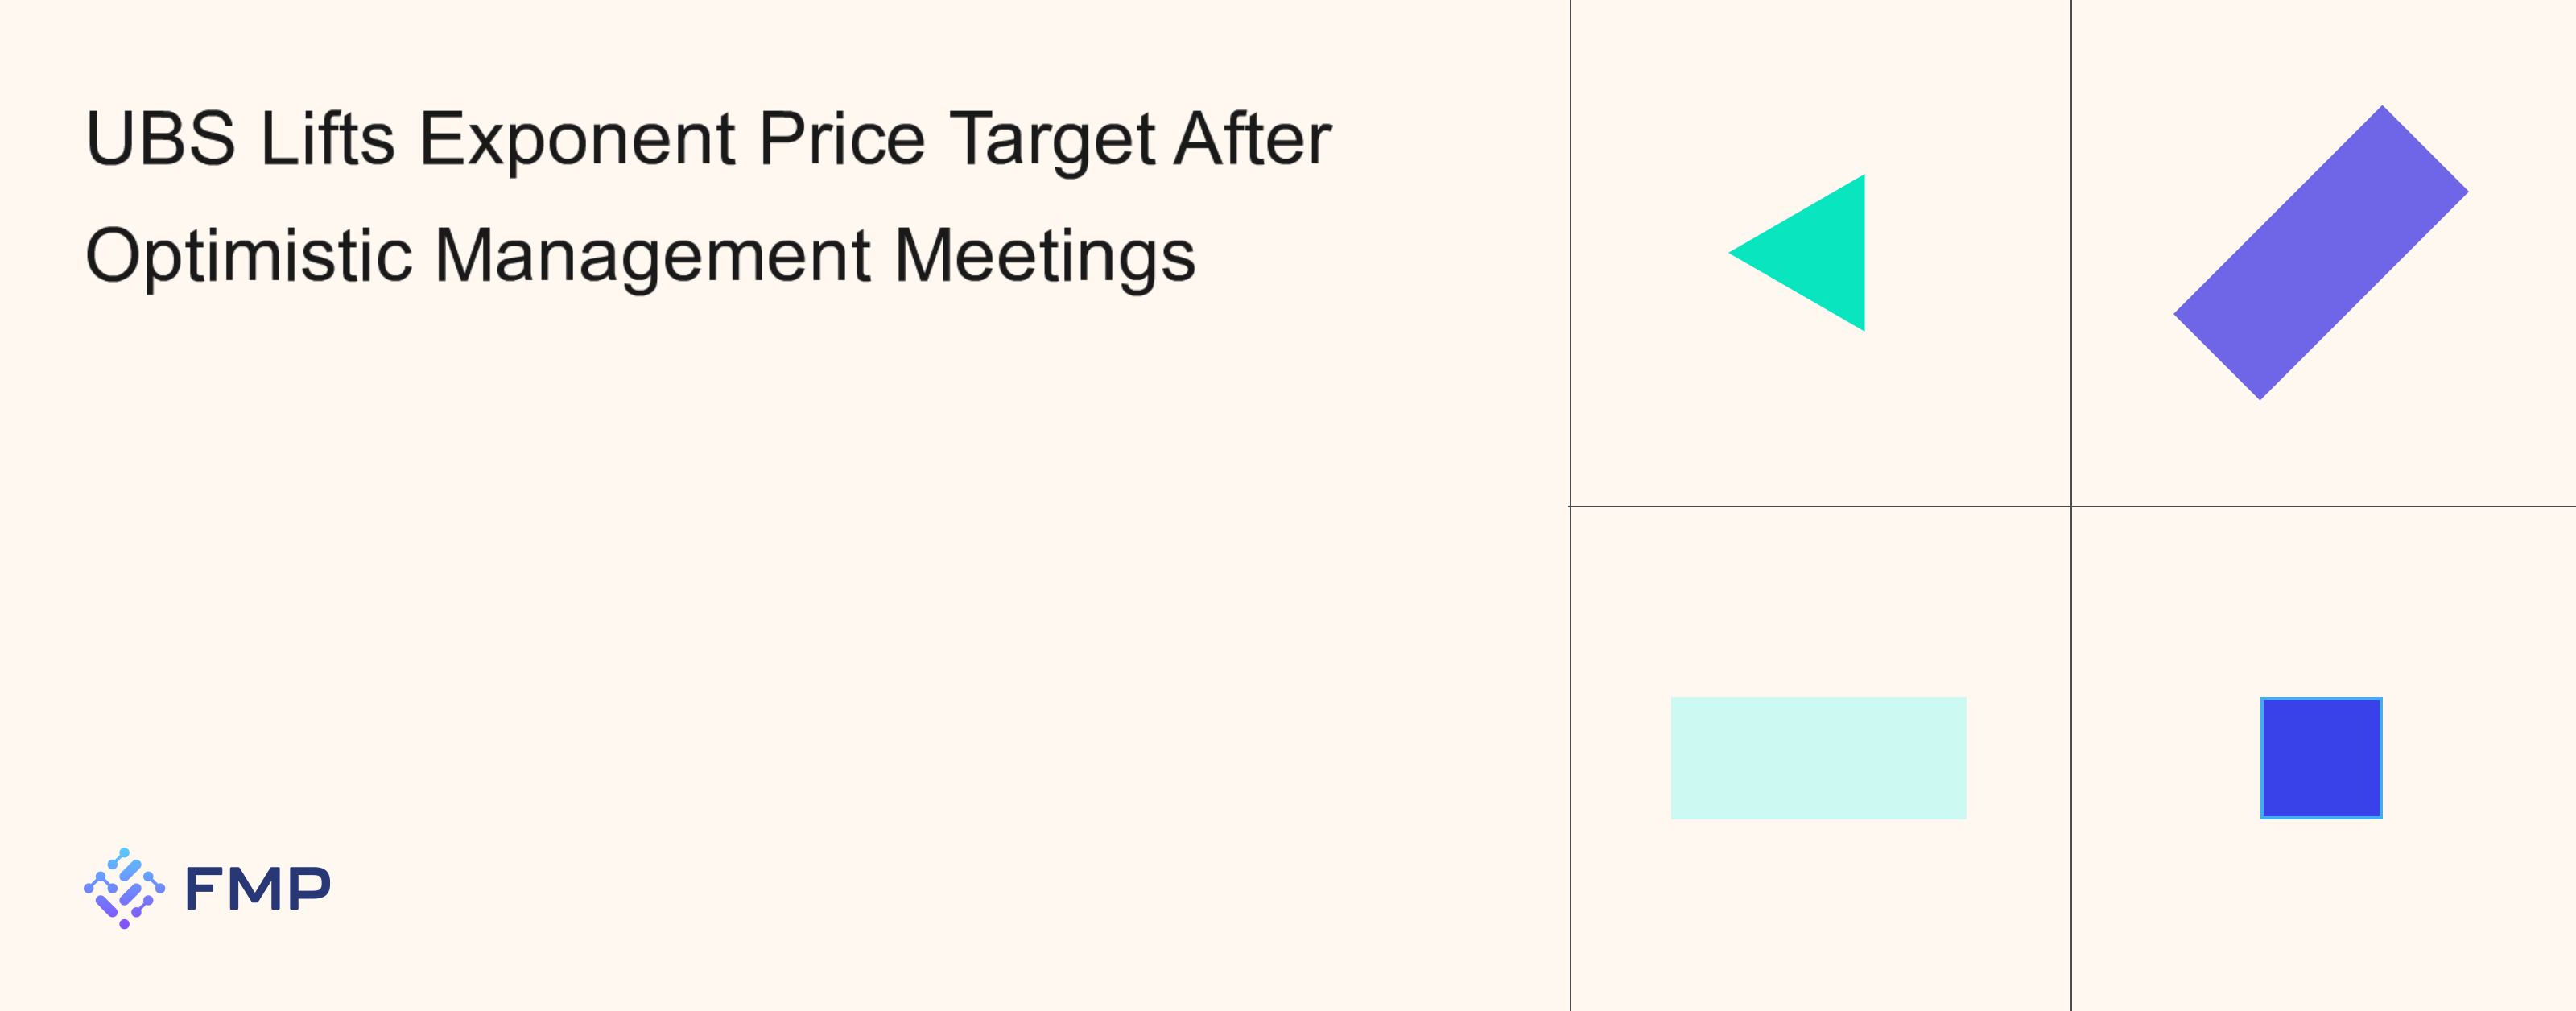Viewport: 2576px width, 1011px height.
Task: Click the word "Optimistic" in headline
Action: pos(248,256)
